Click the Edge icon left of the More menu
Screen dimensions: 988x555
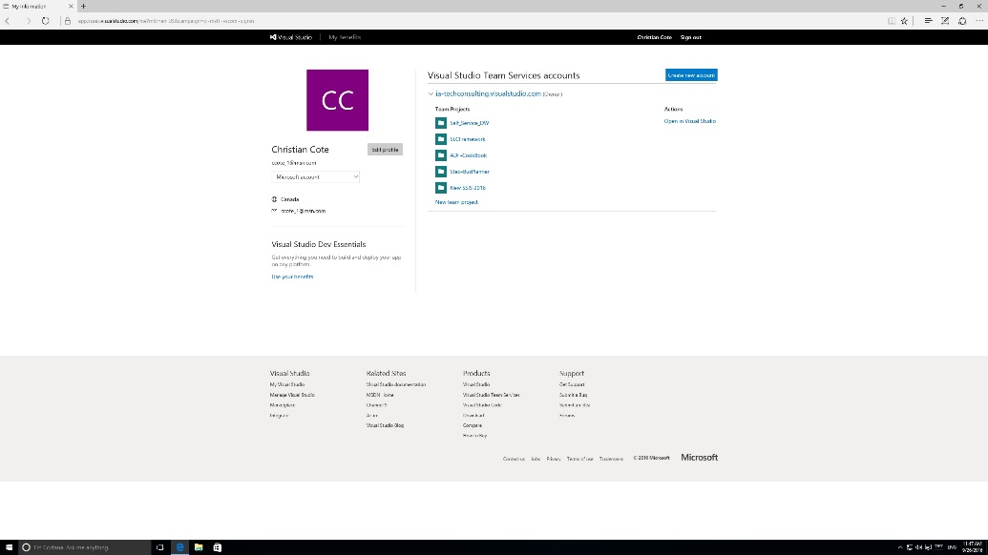pos(962,21)
